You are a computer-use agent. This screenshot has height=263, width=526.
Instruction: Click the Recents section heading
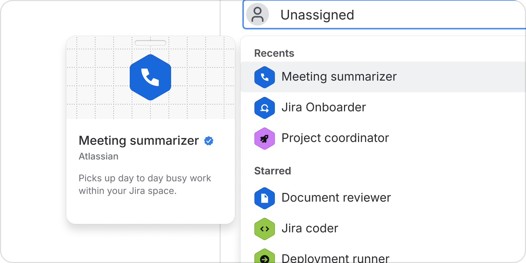[x=274, y=53]
